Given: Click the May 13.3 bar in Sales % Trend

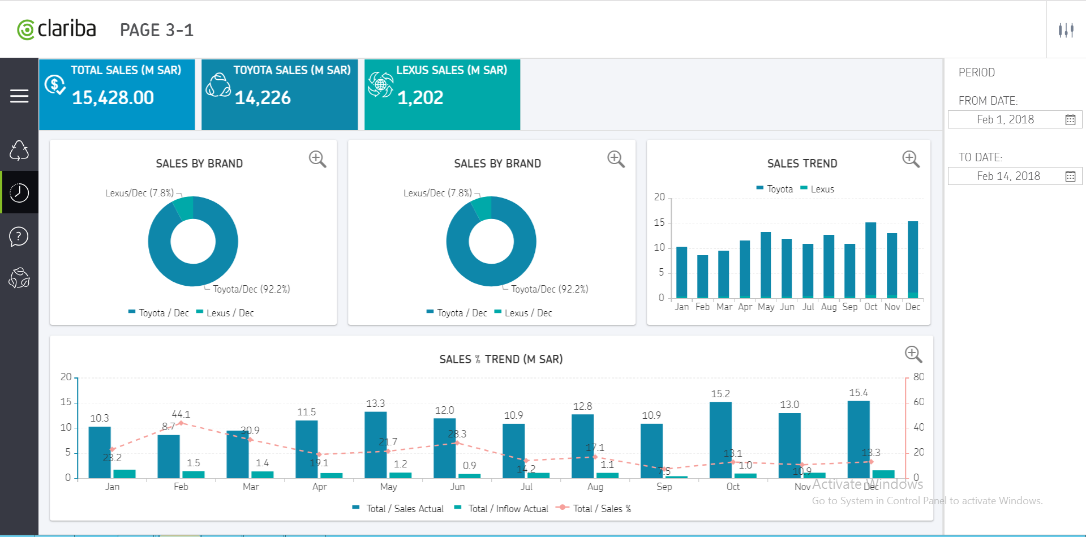Looking at the screenshot, I should point(376,445).
